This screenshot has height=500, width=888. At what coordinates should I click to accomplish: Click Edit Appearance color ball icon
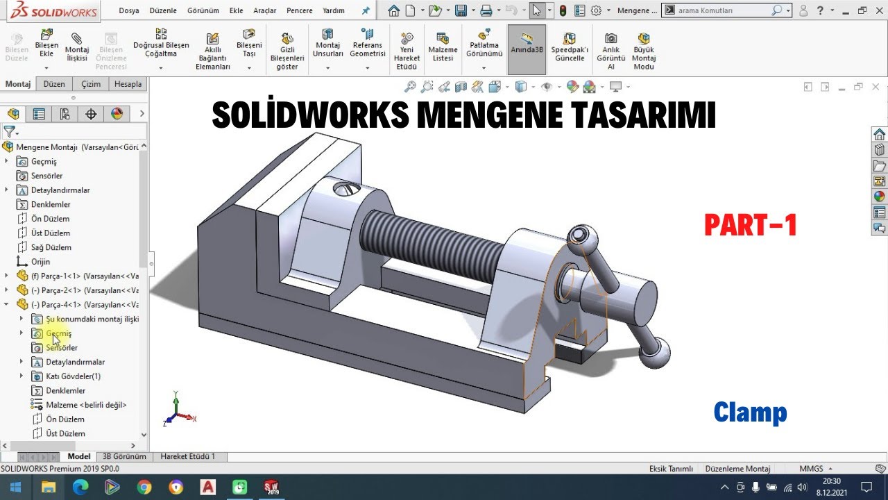pyautogui.click(x=572, y=87)
